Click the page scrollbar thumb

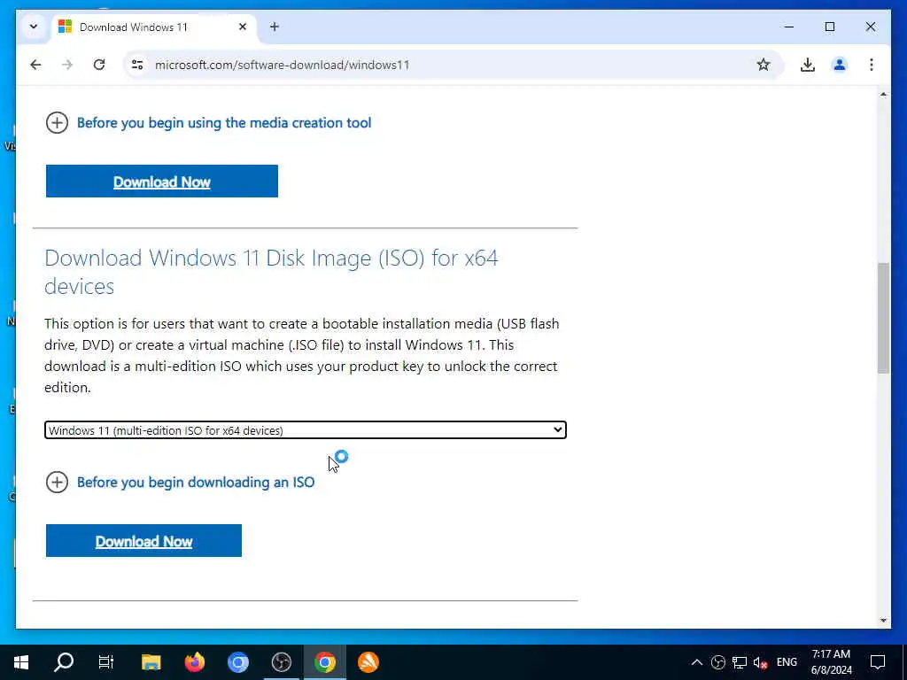tap(883, 318)
